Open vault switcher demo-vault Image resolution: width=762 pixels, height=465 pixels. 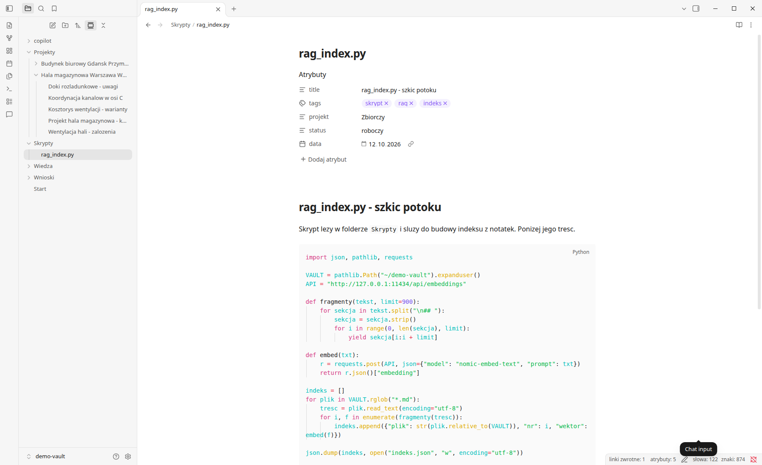(x=46, y=457)
